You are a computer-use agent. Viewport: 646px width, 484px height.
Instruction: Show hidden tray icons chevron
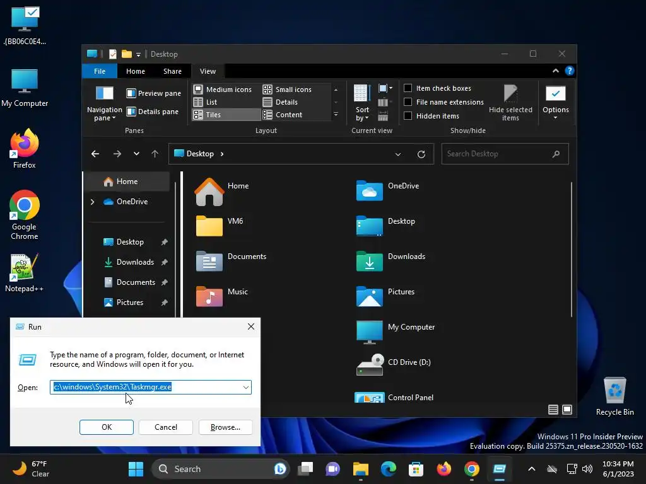coord(531,469)
